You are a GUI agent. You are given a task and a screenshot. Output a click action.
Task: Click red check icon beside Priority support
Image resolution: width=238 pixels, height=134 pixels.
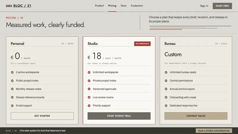pyautogui.click(x=89, y=106)
